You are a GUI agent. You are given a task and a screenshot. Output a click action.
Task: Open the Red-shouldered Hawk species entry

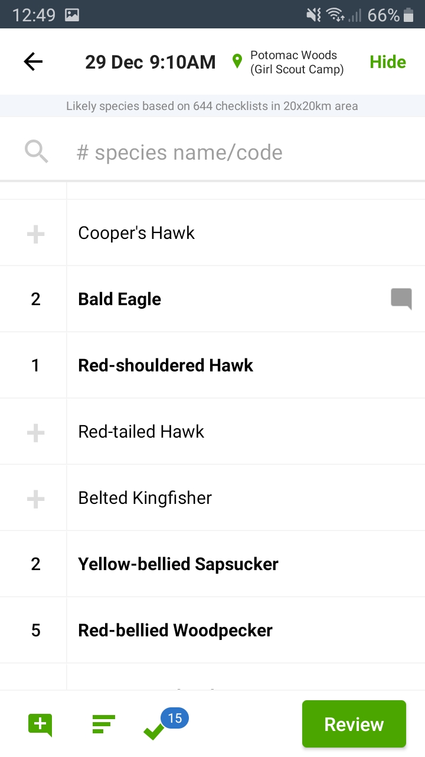166,365
